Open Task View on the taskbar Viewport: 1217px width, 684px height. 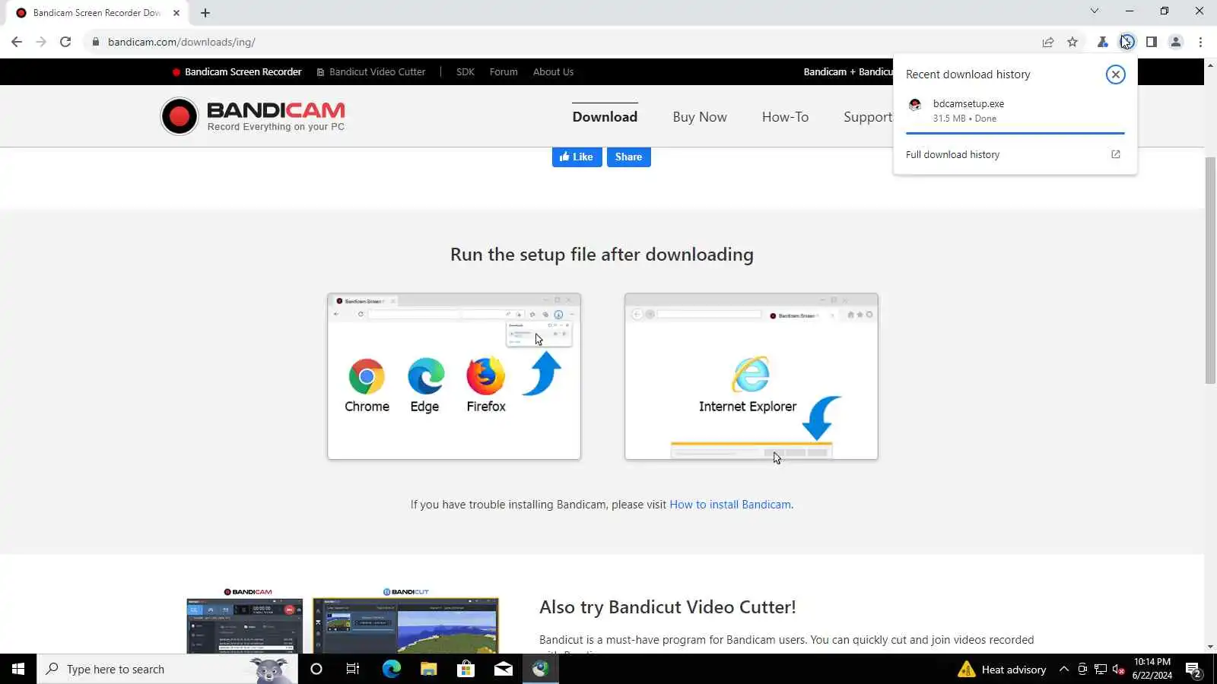[353, 669]
